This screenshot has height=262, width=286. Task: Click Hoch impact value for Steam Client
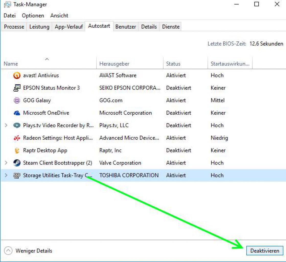click(x=217, y=163)
